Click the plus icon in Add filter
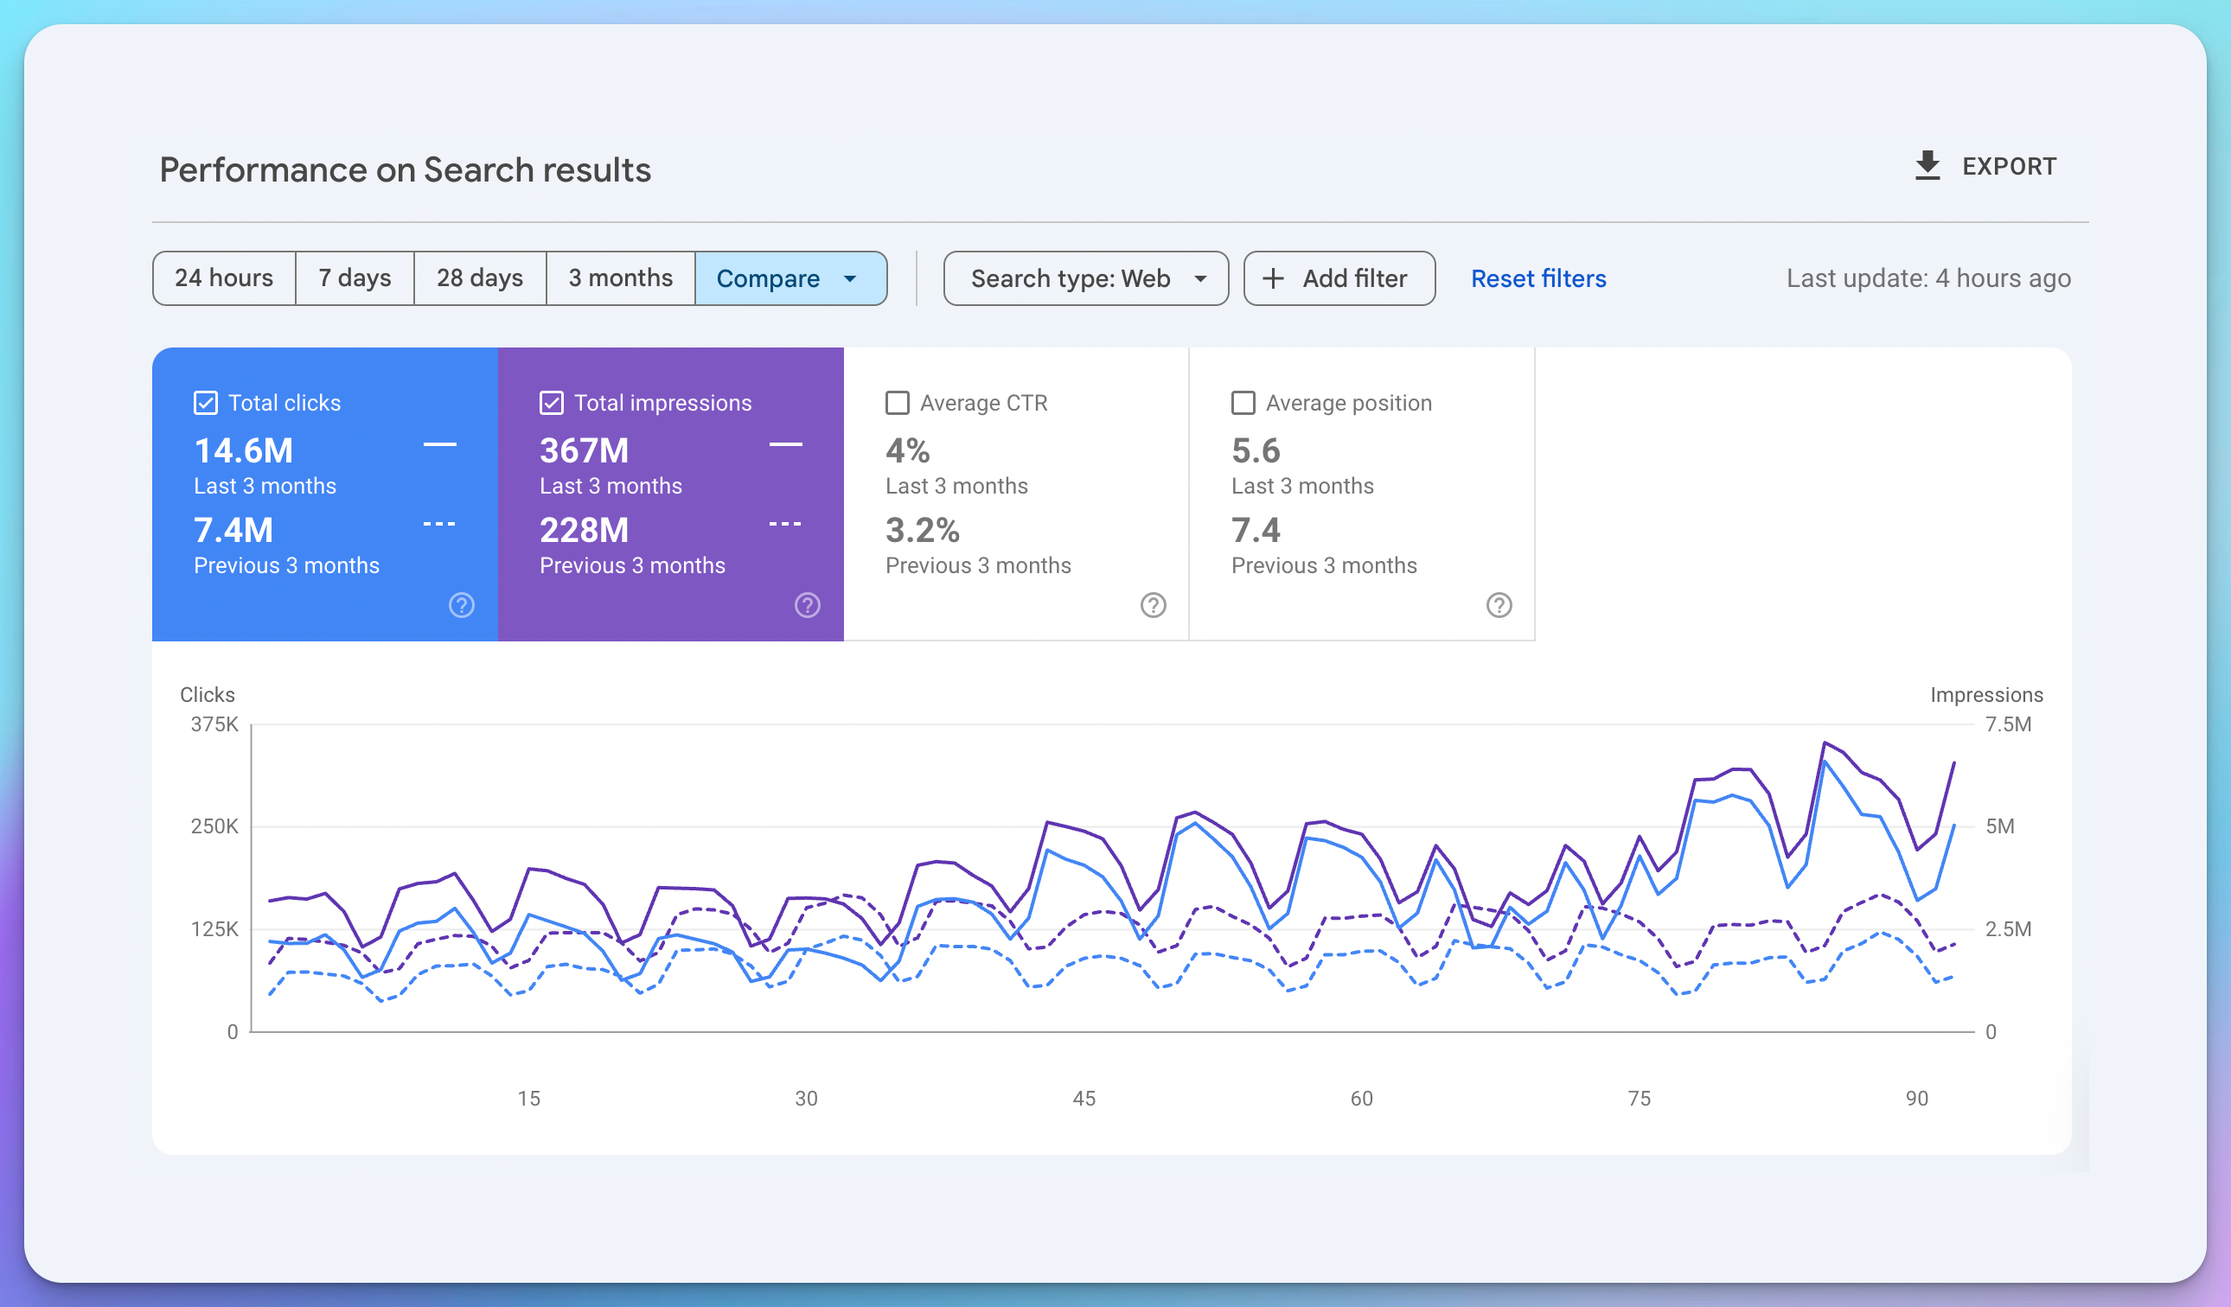Screen dimensions: 2231x1307 1272,278
